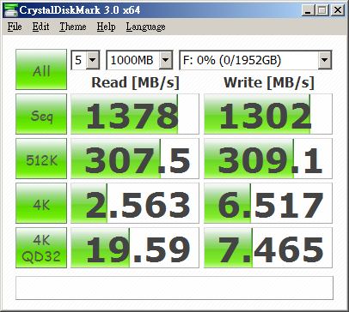Image resolution: width=349 pixels, height=312 pixels.
Task: Click the 4K write result 6.517
Action: 268,203
